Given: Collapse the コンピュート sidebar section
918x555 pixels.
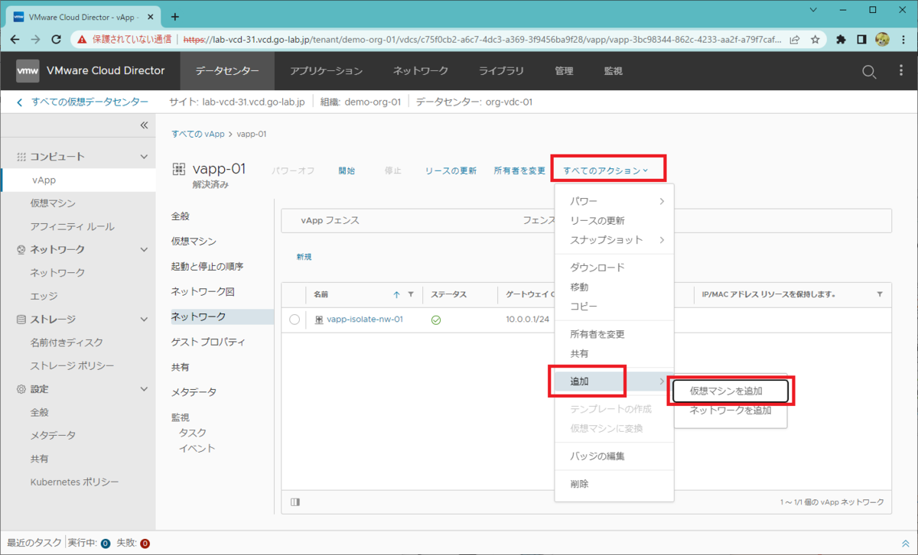Looking at the screenshot, I should (x=144, y=157).
